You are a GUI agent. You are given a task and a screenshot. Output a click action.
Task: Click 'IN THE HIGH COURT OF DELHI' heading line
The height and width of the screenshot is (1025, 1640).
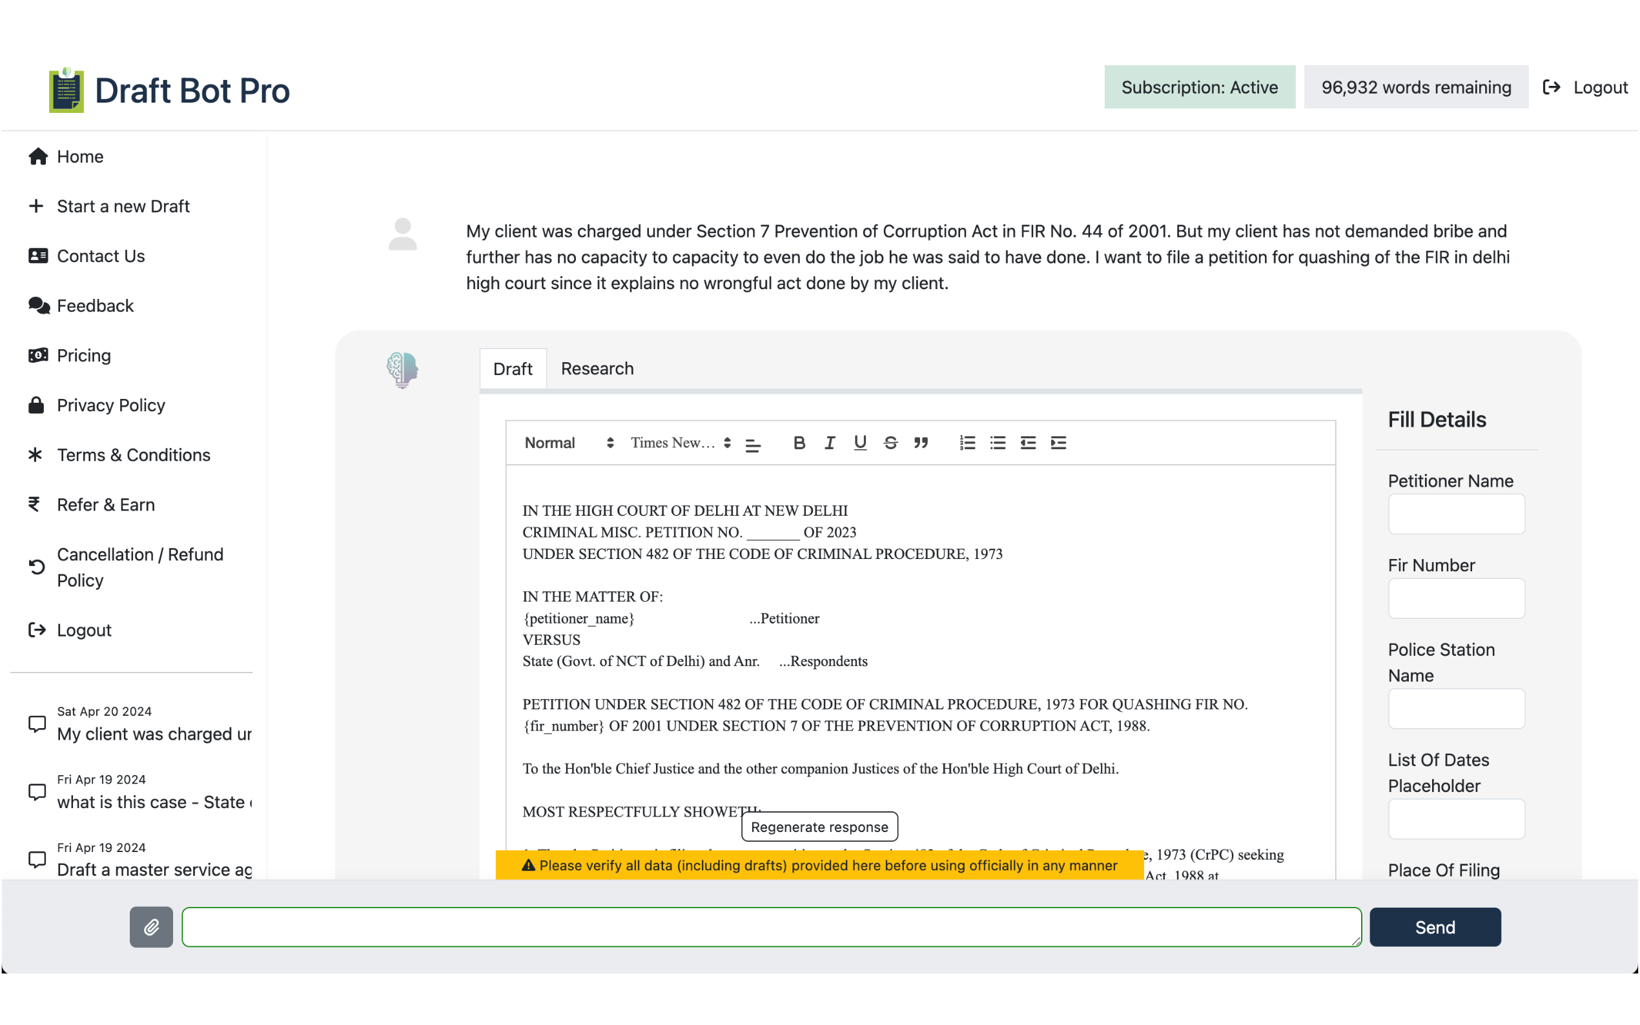(685, 511)
